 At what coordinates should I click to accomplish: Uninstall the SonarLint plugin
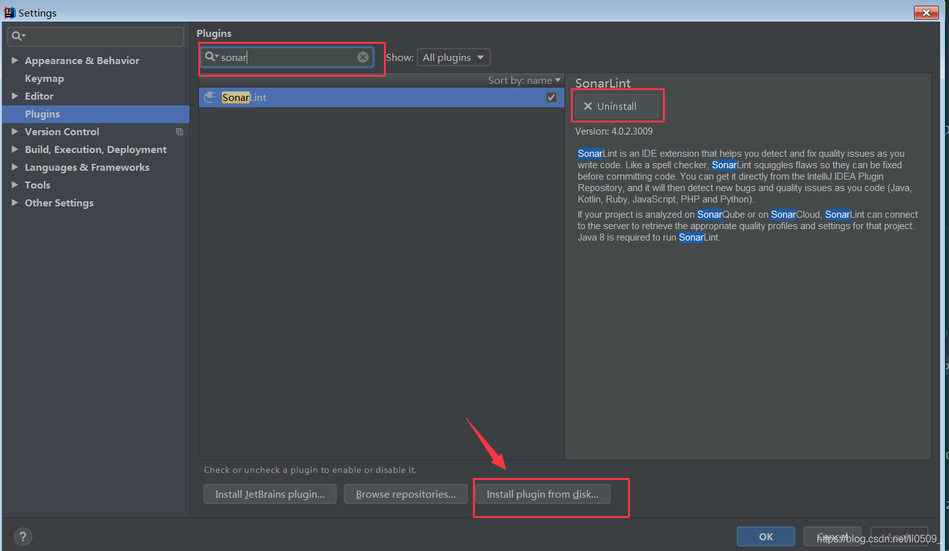point(617,106)
